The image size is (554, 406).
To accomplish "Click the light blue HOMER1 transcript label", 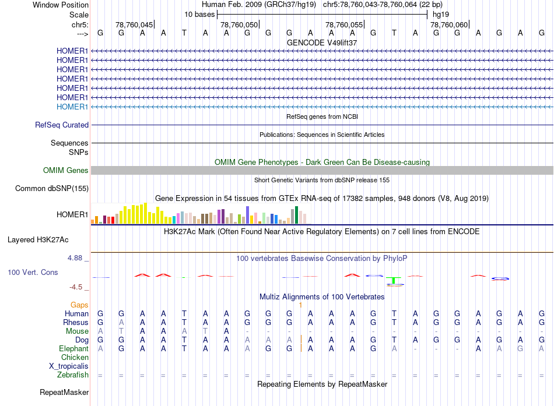I will click(x=72, y=107).
